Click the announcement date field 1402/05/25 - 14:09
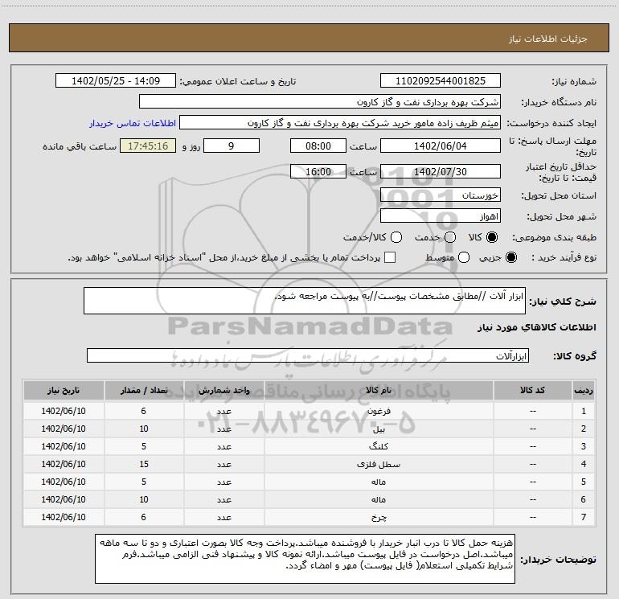Screen dimensions: 619x599 (116, 81)
